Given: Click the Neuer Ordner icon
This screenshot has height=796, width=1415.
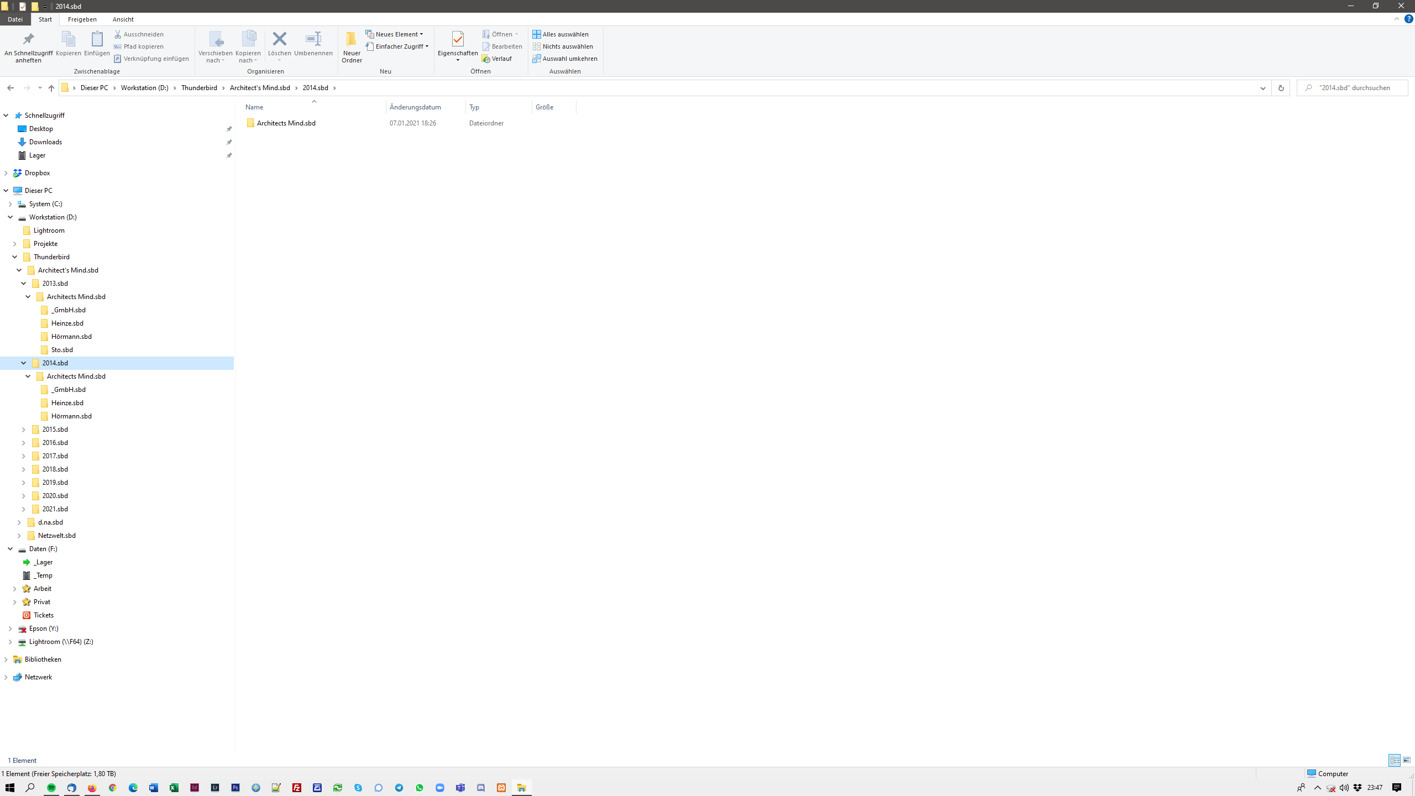Looking at the screenshot, I should tap(352, 39).
